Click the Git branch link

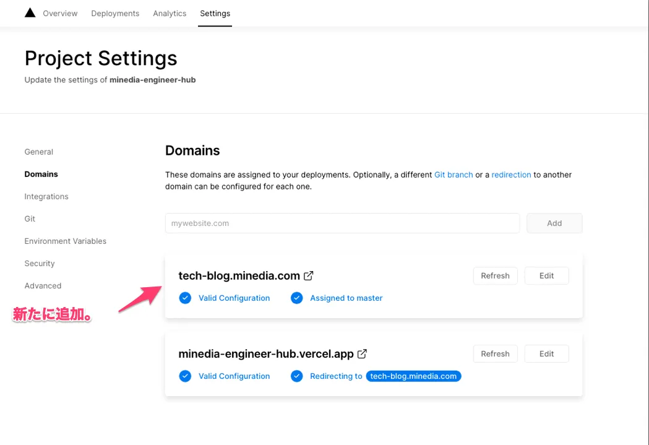pos(453,175)
